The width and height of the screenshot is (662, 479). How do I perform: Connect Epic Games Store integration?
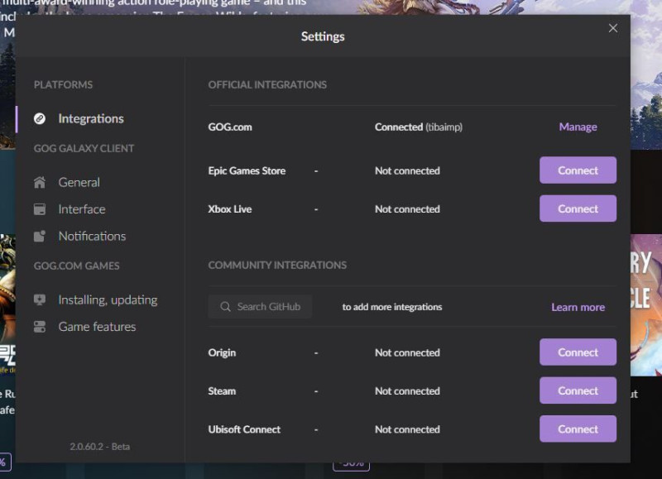(x=578, y=170)
